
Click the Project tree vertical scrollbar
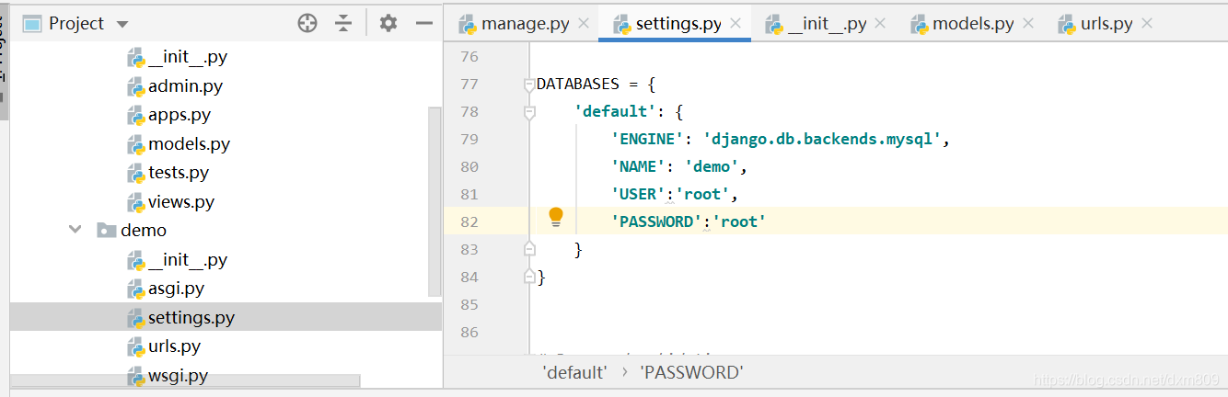coord(435,200)
